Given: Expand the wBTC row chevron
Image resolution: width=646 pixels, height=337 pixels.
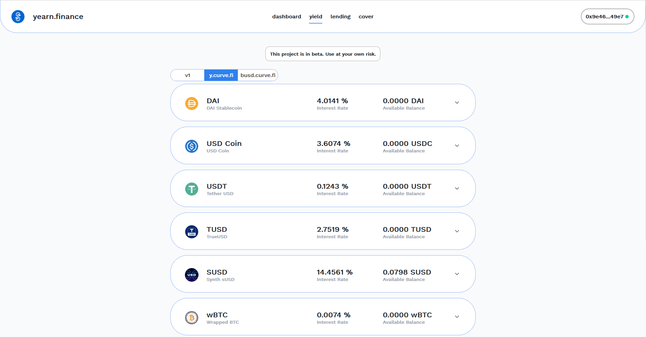Looking at the screenshot, I should click(x=457, y=317).
